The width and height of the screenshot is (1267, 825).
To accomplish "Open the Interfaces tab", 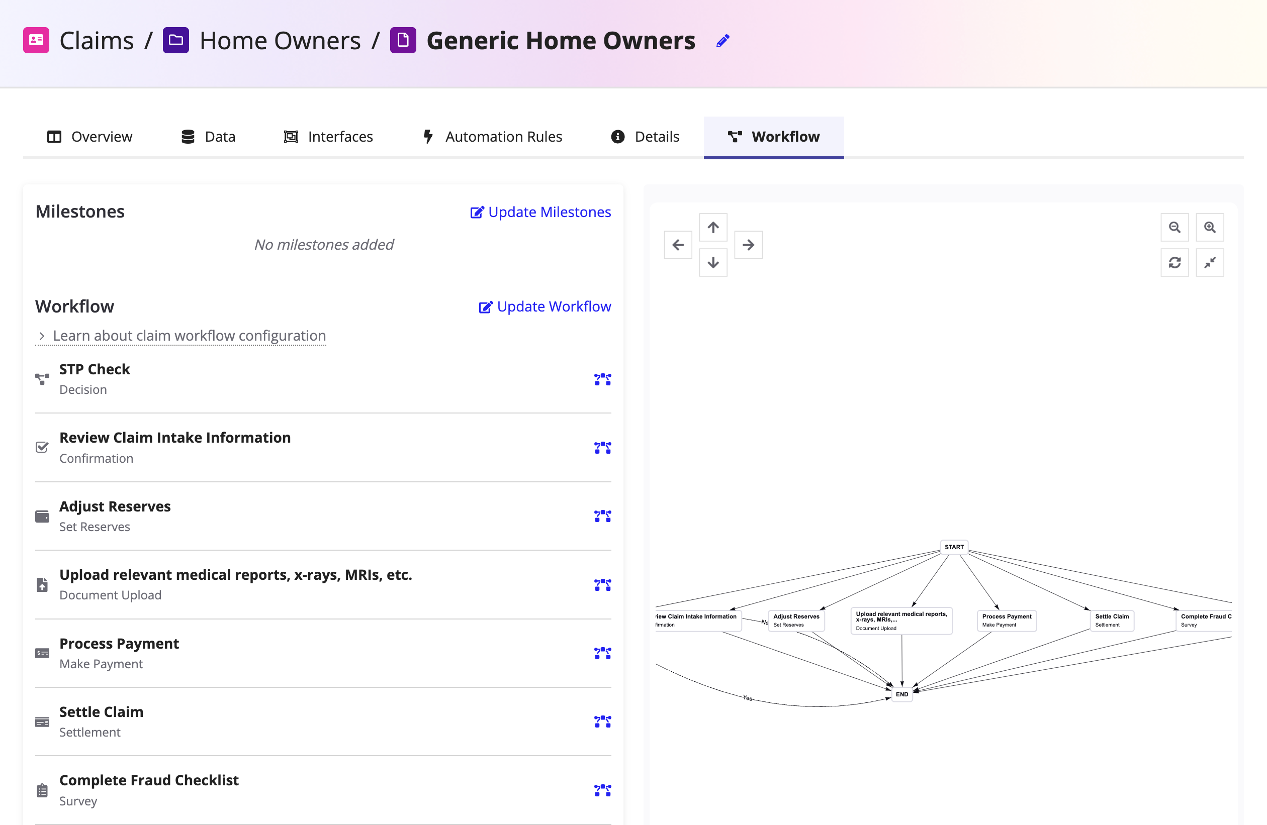I will click(328, 137).
